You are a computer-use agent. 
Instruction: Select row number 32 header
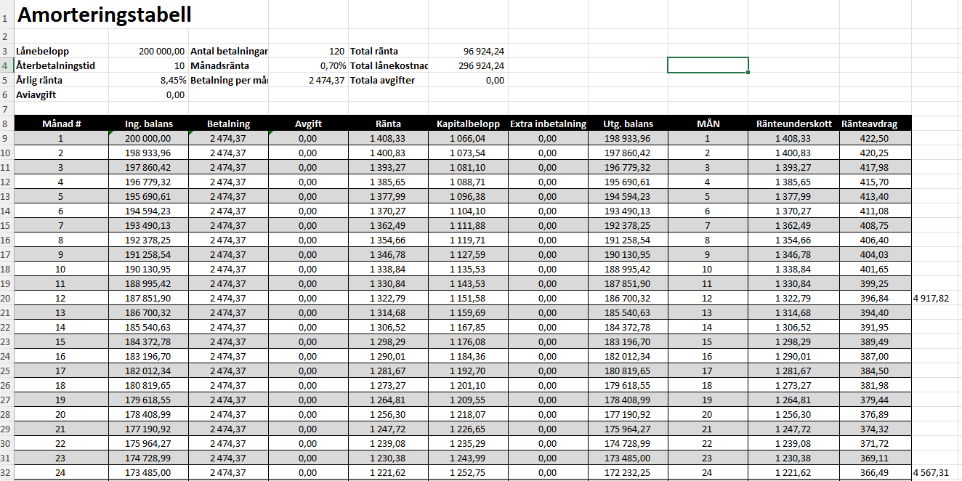(5, 473)
